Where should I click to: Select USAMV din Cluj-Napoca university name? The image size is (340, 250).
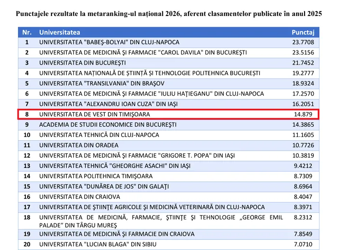click(152, 207)
